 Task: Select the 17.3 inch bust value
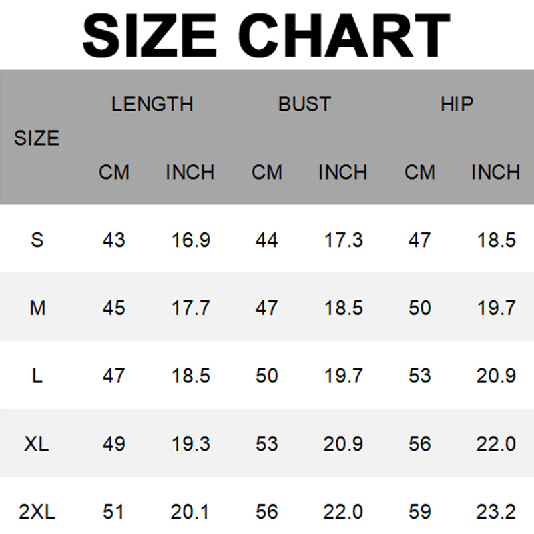coord(343,240)
